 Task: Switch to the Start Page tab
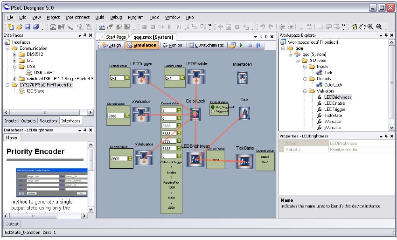coord(116,37)
